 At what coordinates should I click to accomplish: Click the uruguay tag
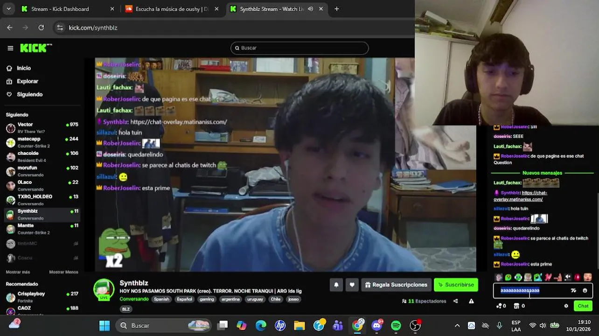pyautogui.click(x=255, y=299)
